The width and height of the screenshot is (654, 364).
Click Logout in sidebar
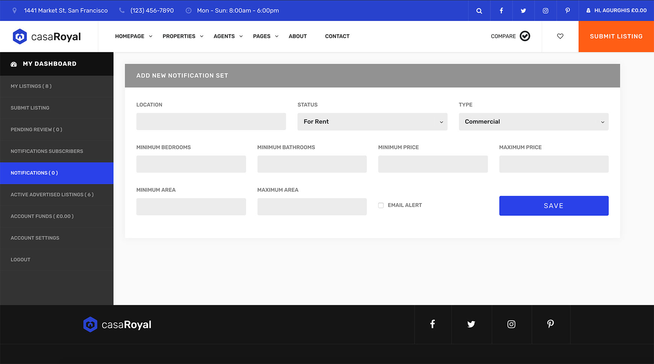57,260
